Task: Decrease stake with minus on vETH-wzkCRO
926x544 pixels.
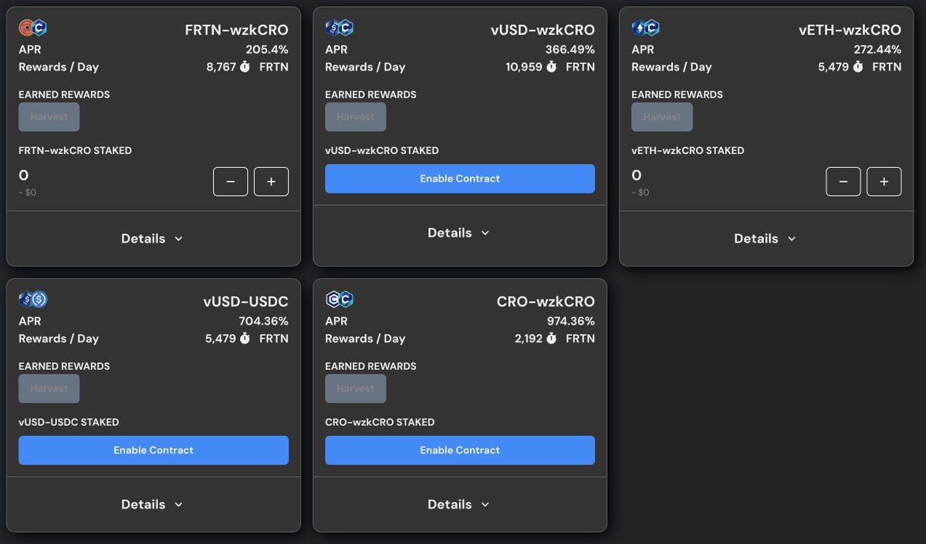Action: pos(843,182)
